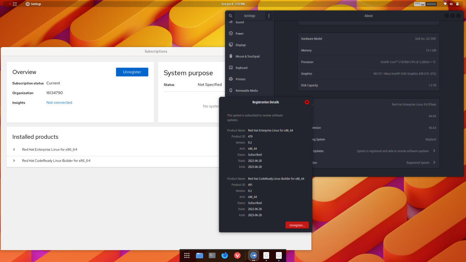Image resolution: width=466 pixels, height=262 pixels.
Task: Click the Processor row in About panel
Action: point(369,62)
